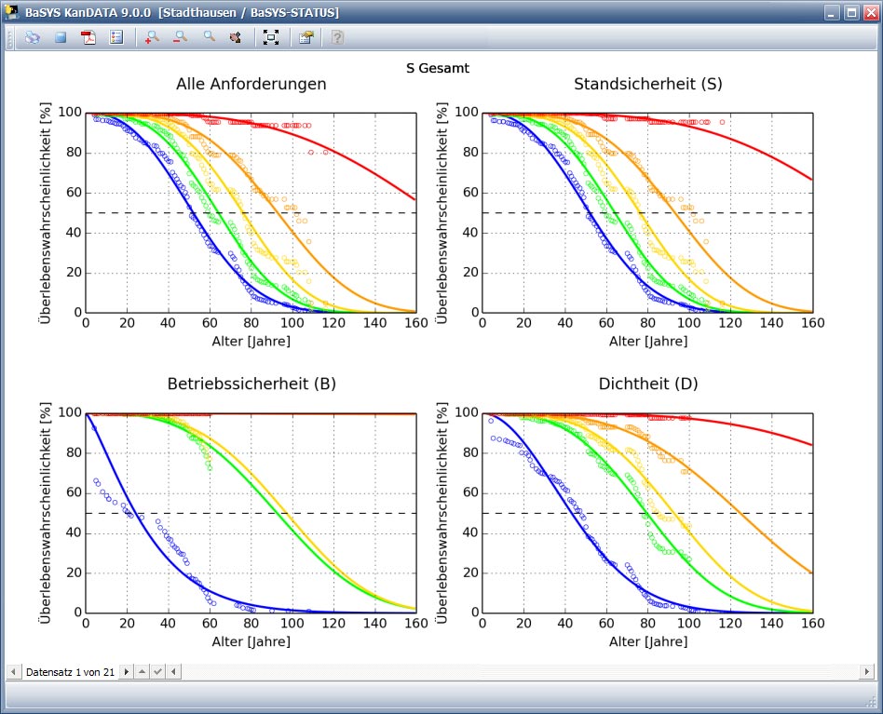This screenshot has height=714, width=883.
Task: Click the 'Datensatz 1 von 21' record field
Action: tap(70, 671)
